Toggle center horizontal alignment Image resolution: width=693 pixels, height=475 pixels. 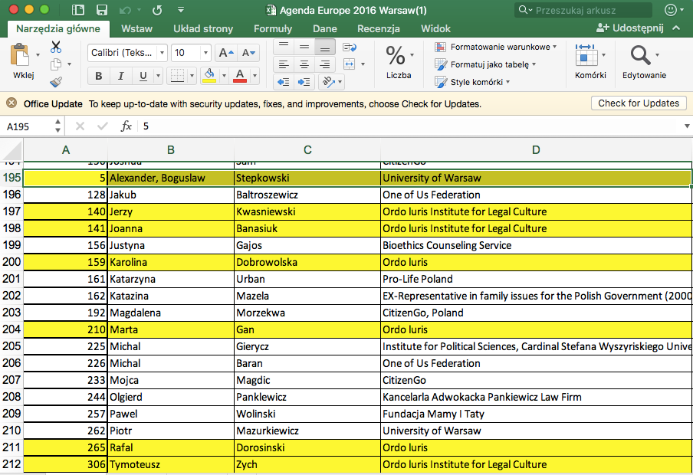[304, 64]
